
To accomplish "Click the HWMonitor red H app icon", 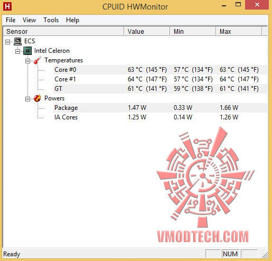I will (x=7, y=7).
